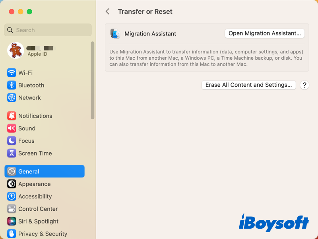Click the Siri & Spotlight icon
Image resolution: width=318 pixels, height=239 pixels.
[12, 221]
